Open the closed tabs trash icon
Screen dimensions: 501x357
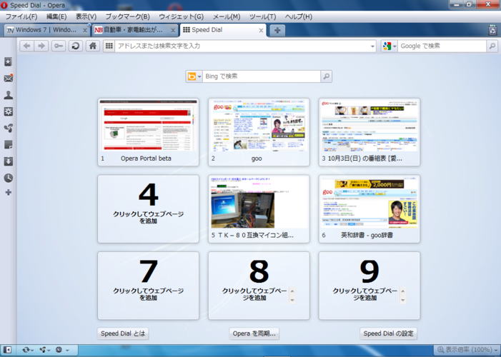[492, 30]
